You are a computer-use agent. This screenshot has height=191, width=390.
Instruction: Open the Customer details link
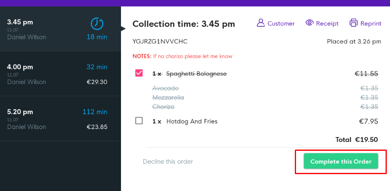coord(281,24)
